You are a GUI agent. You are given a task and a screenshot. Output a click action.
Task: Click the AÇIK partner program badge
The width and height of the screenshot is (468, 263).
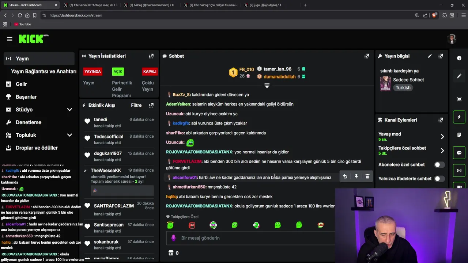pos(118,72)
